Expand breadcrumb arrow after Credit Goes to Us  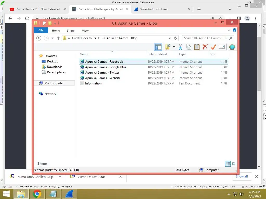click(99, 38)
